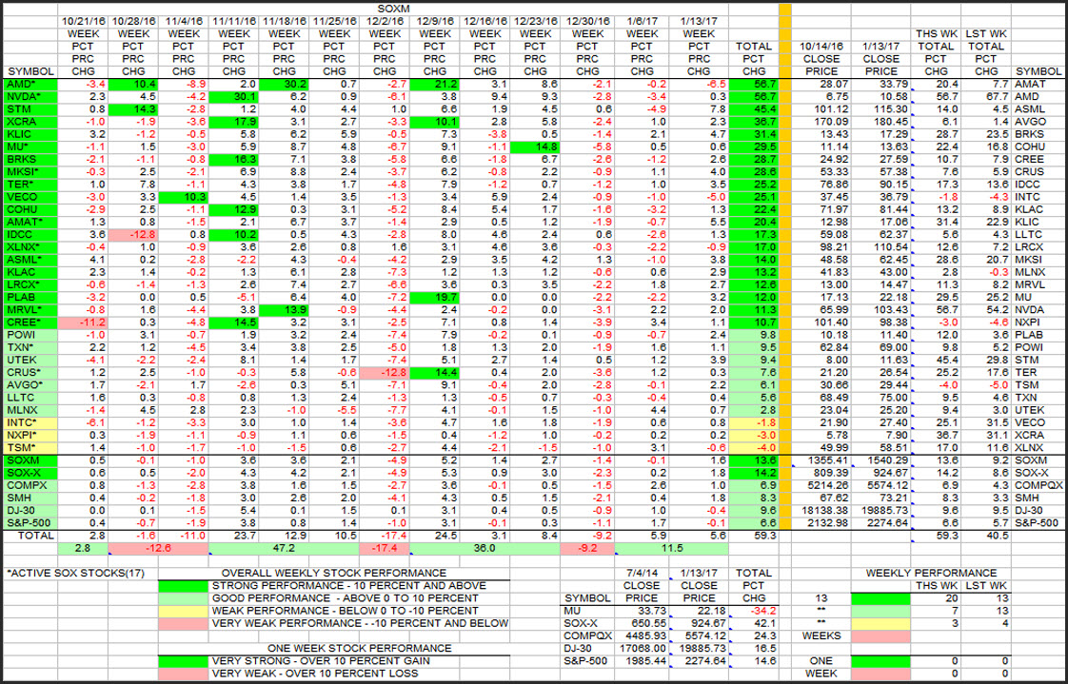The width and height of the screenshot is (1068, 684).
Task: Click the *ACTIVE SOX STOCKS(17) note
Action: point(75,573)
